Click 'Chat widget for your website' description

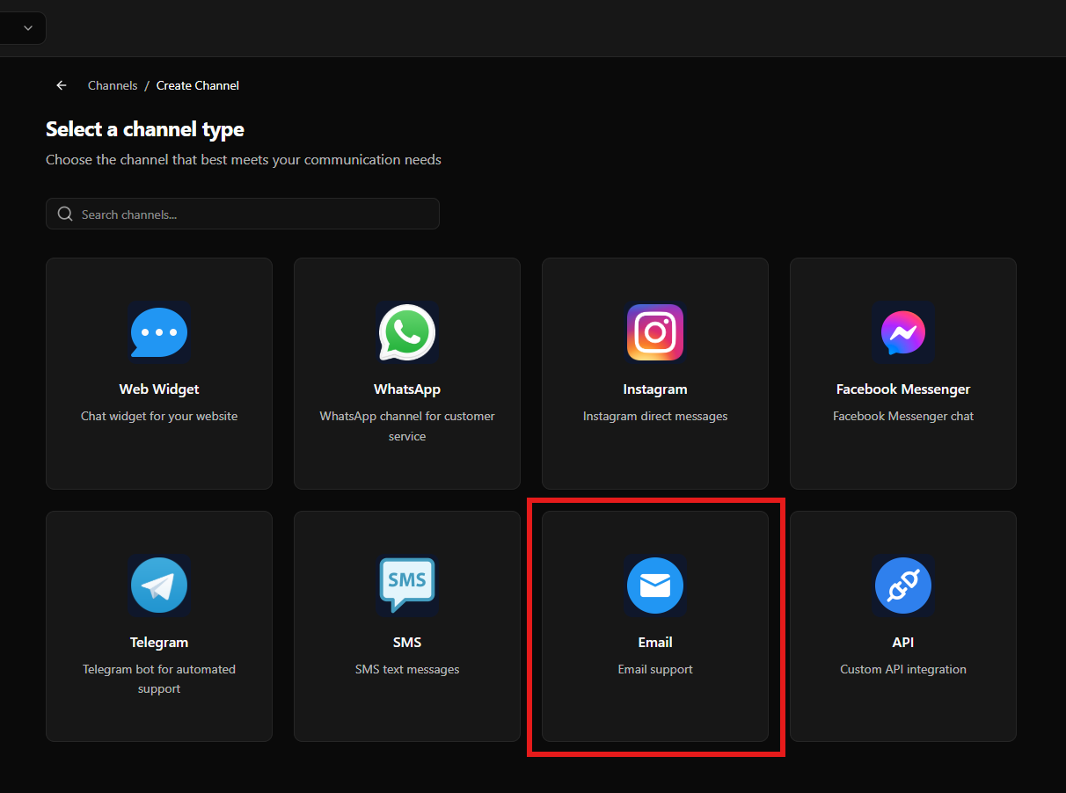click(159, 416)
